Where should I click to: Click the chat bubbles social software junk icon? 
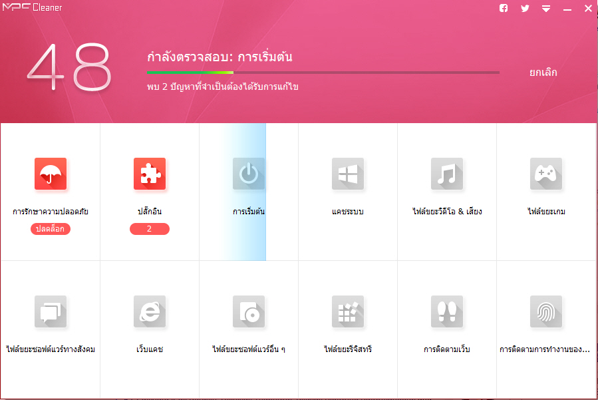point(51,311)
